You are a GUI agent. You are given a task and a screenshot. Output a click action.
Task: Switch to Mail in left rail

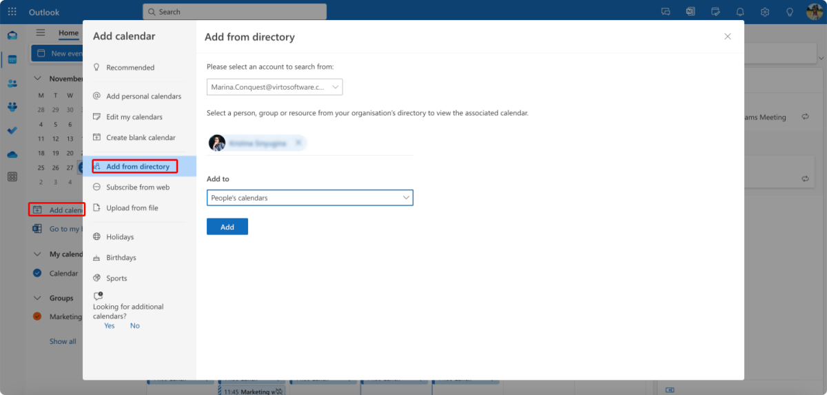coord(12,36)
